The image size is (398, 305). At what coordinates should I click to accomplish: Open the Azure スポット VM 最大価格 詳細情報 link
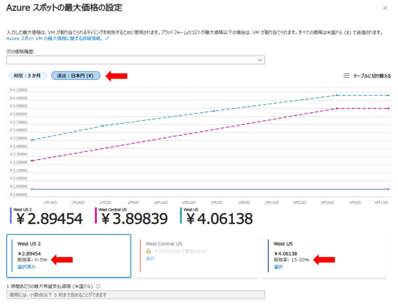click(x=55, y=39)
